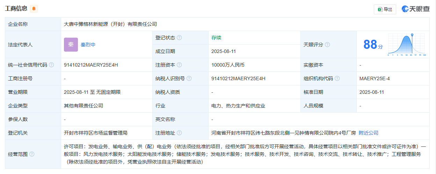
Task: Export data with the 导出 button
Action: [x=385, y=9]
